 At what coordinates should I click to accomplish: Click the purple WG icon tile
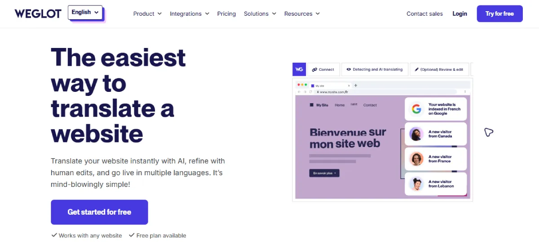click(299, 69)
